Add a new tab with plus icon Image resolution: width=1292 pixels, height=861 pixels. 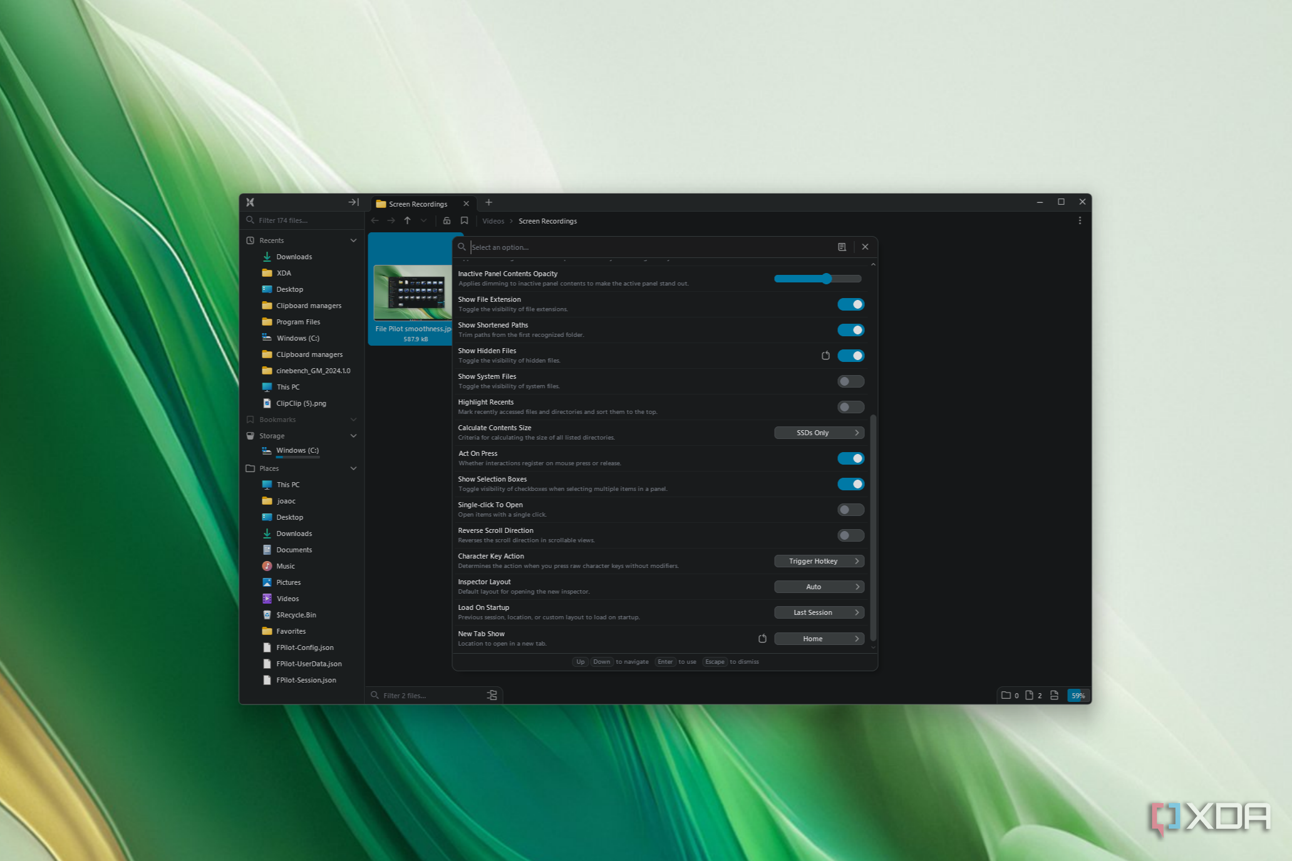(x=488, y=202)
